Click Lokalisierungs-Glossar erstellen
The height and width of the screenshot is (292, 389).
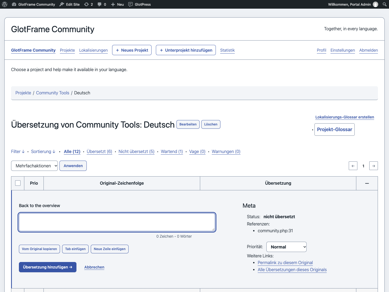pyautogui.click(x=345, y=117)
